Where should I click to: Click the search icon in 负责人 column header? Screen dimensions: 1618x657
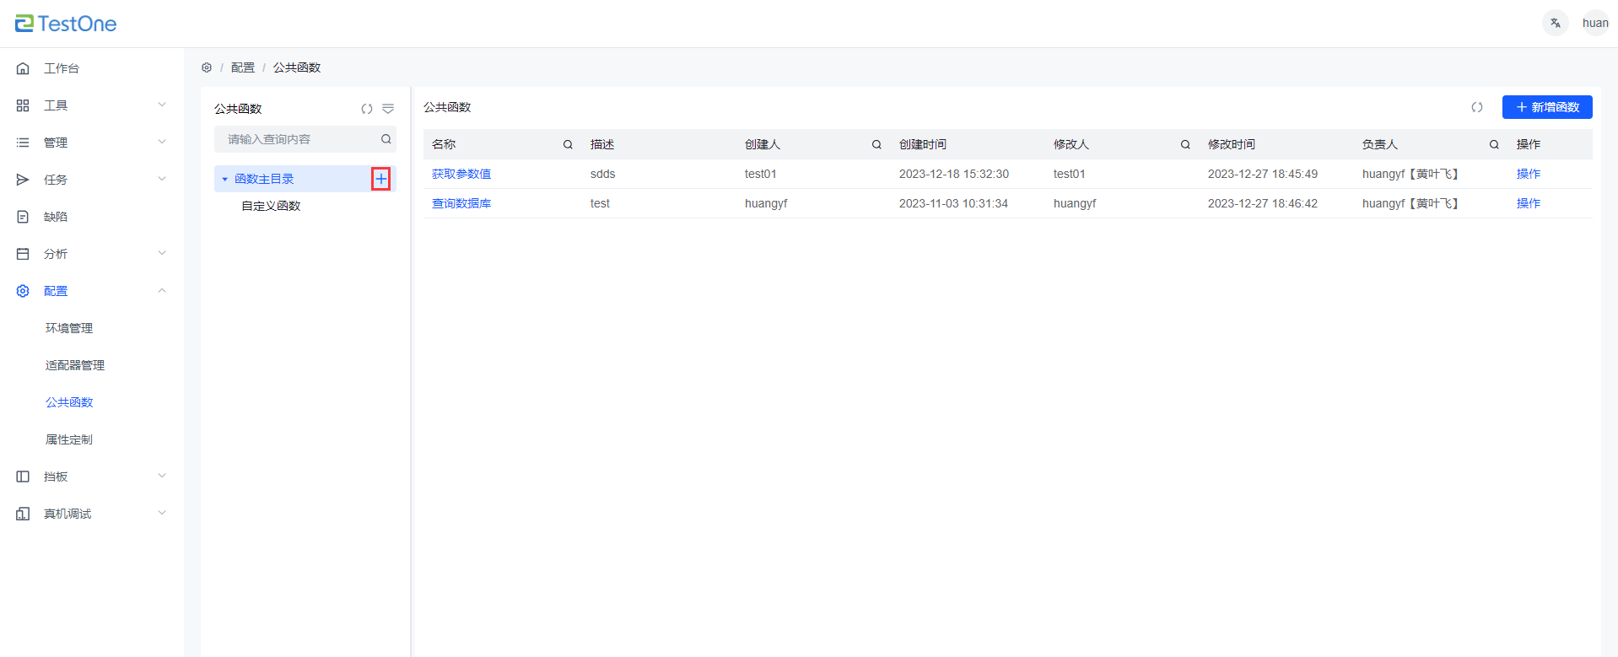[x=1494, y=144]
